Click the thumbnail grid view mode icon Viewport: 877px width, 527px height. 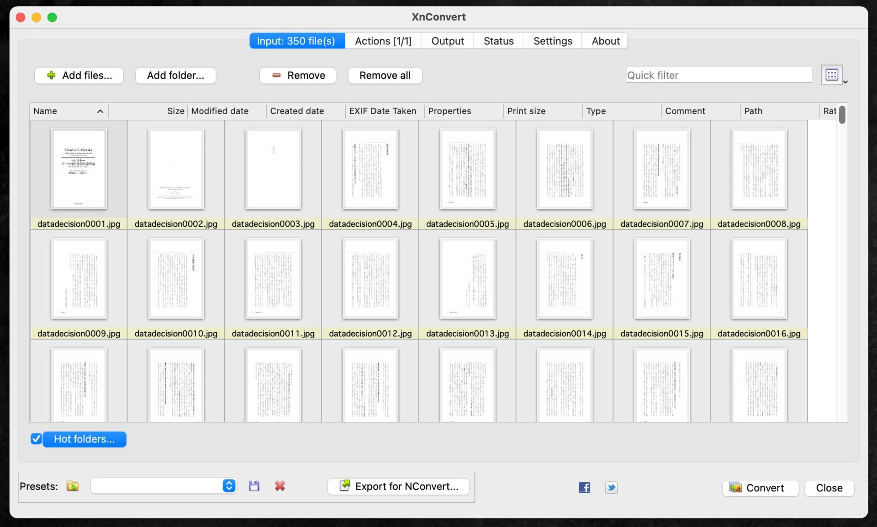[x=831, y=75]
